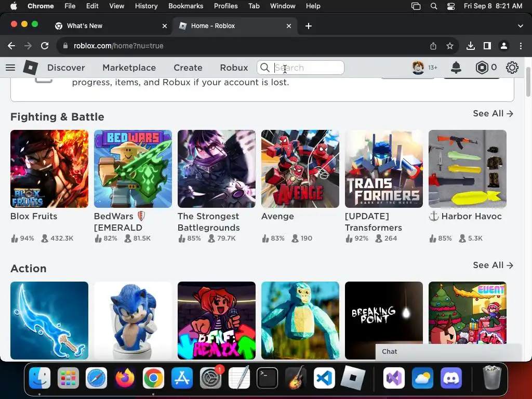Launch Roblox Studio from the Dock
Screen dimensions: 532x399
(x=353, y=378)
